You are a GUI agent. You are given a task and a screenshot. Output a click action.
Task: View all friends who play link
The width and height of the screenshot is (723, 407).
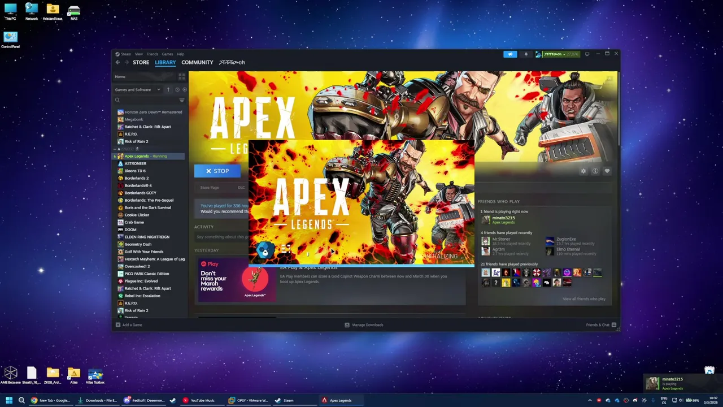pos(584,299)
